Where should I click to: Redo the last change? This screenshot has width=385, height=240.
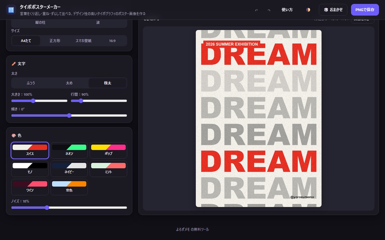[x=269, y=10]
